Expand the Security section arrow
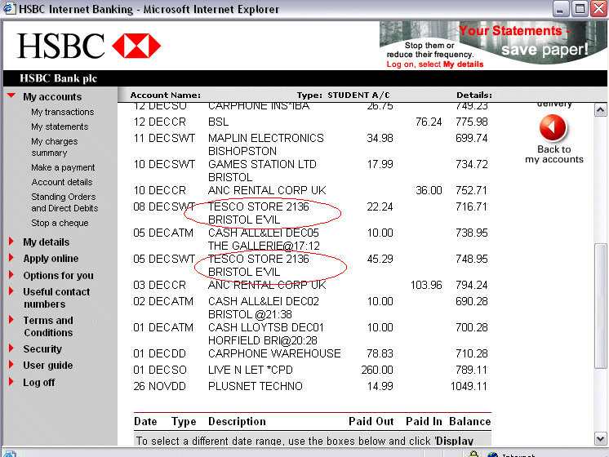609x457 pixels. pos(11,348)
